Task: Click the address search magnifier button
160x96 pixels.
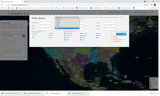Action: (x=24, y=36)
